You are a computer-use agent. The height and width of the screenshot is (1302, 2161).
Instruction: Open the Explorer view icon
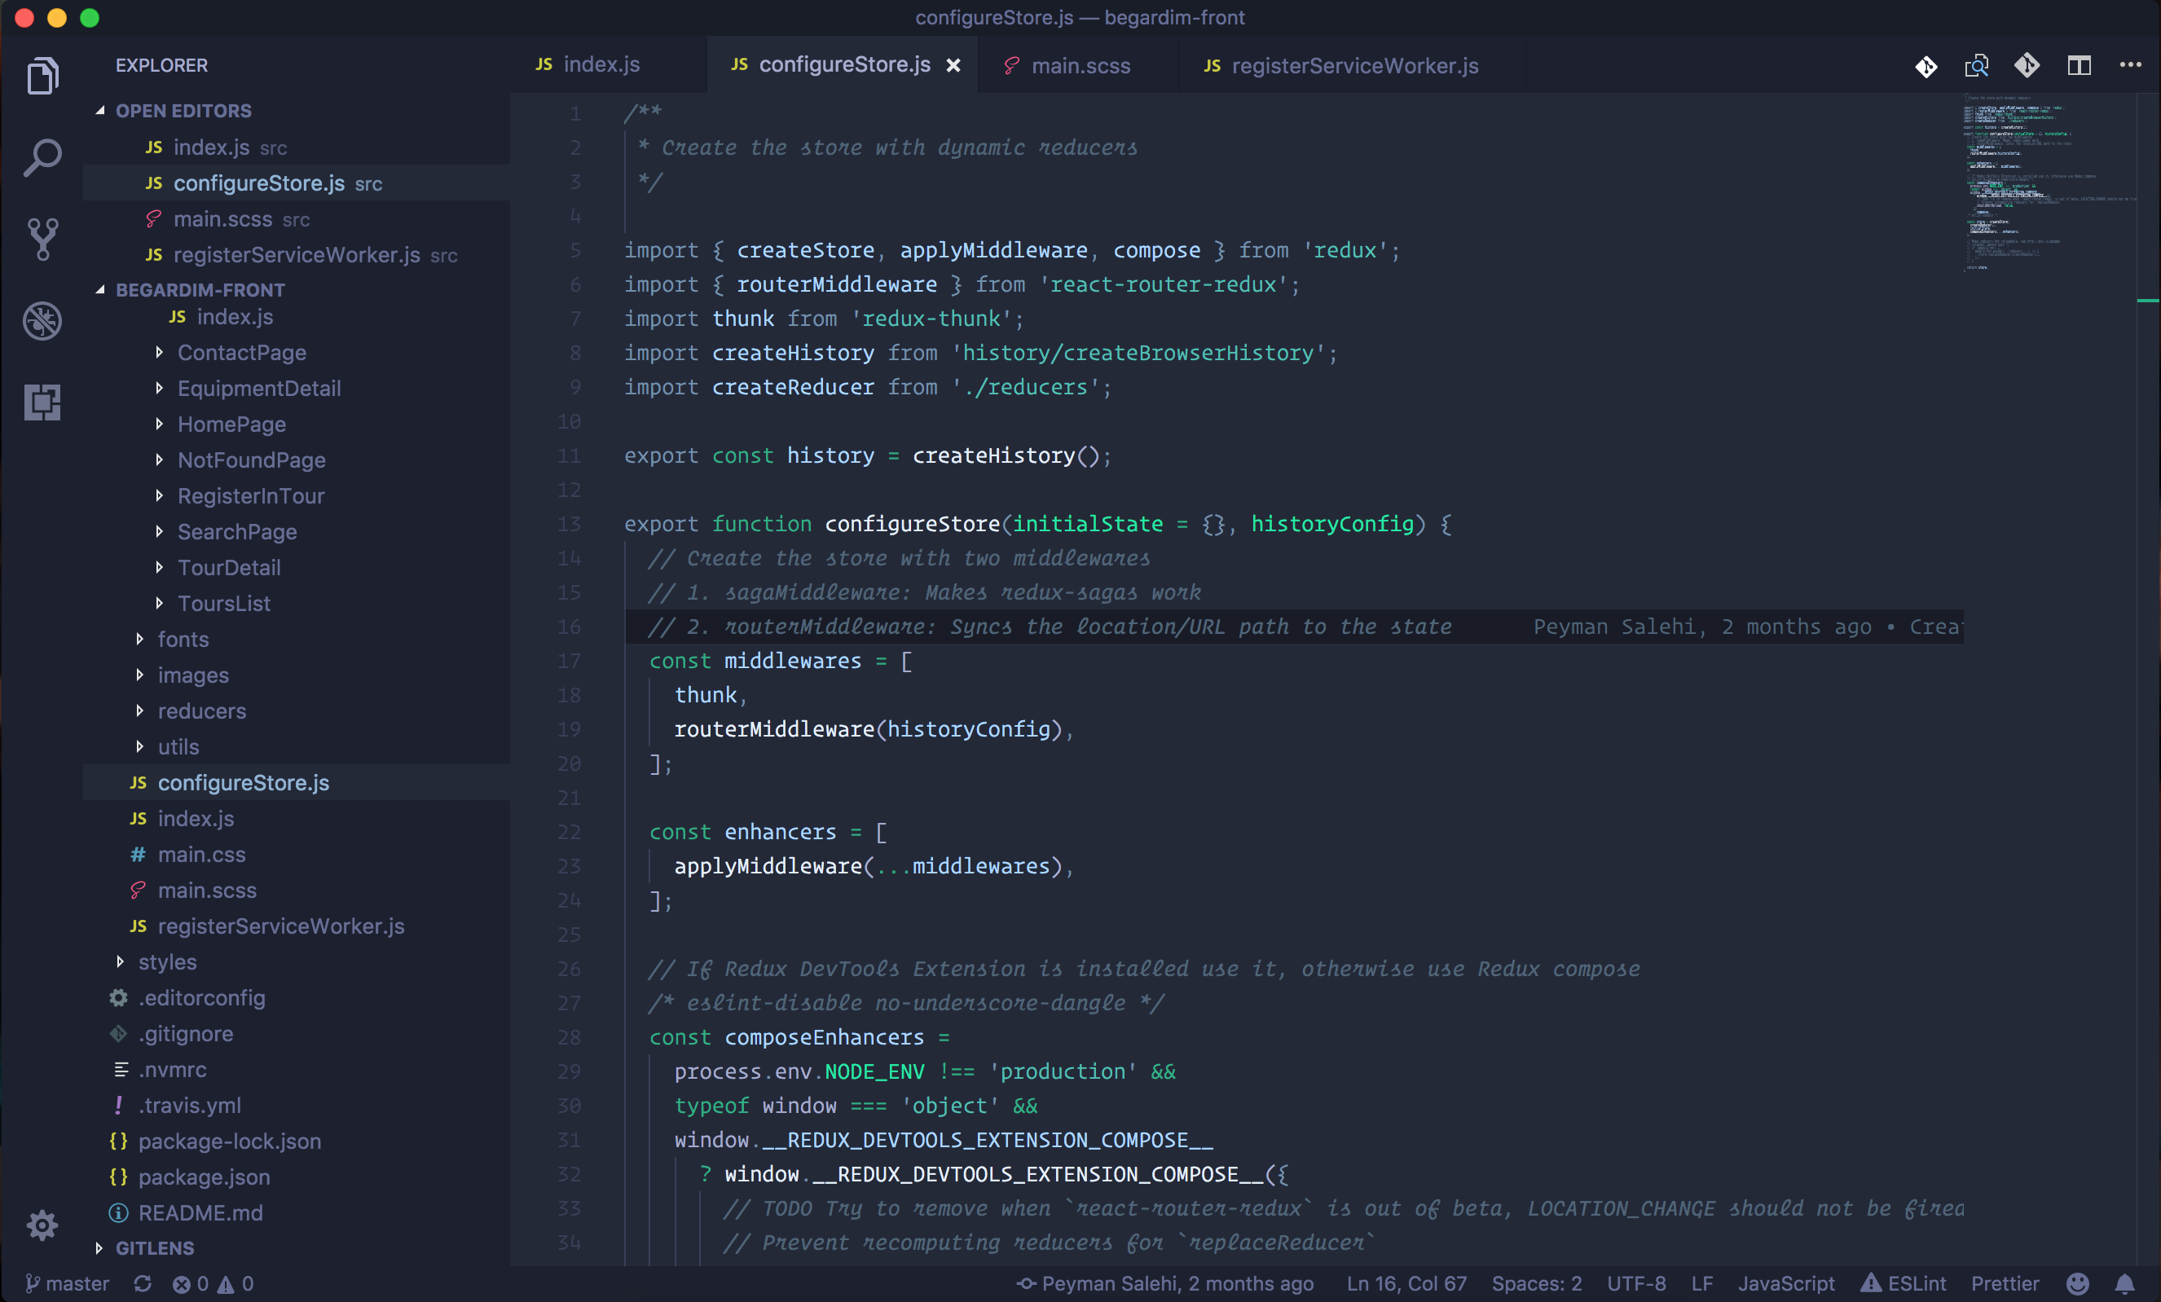(42, 77)
